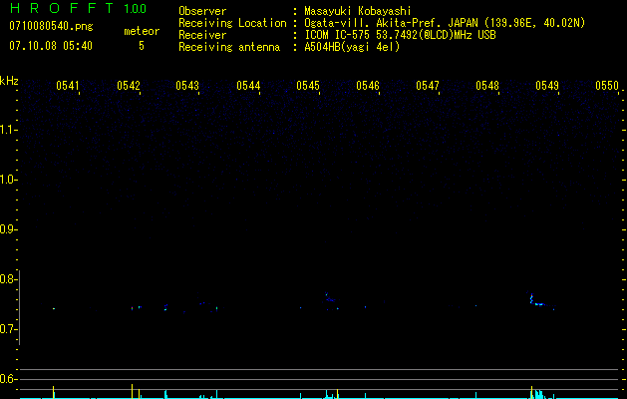The width and height of the screenshot is (627, 399).
Task: Click the 1.0 kHz axis label
Action: tap(8, 180)
